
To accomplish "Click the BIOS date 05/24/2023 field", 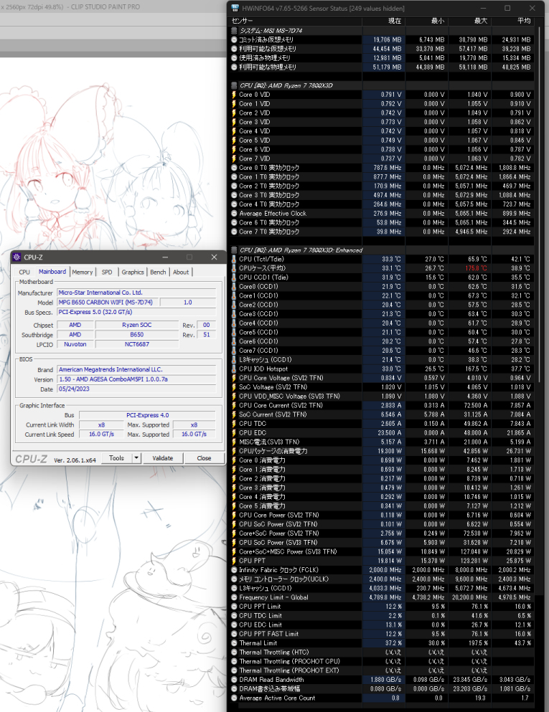I will coord(136,389).
